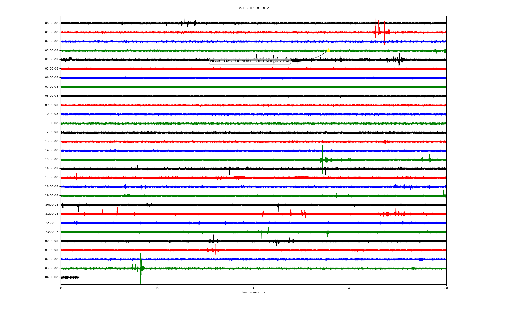Click the 09:00:08 trace label
Viewport: 507px width, 316px height.
(x=51, y=105)
